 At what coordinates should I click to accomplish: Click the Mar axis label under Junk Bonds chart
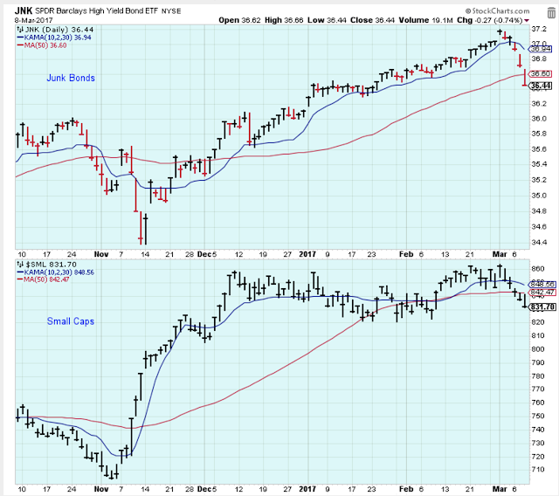pyautogui.click(x=500, y=254)
